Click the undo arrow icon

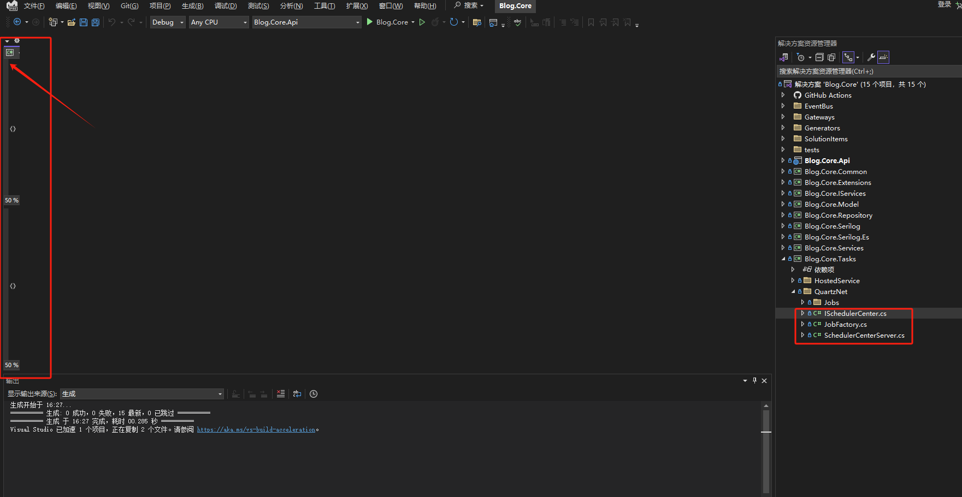112,22
